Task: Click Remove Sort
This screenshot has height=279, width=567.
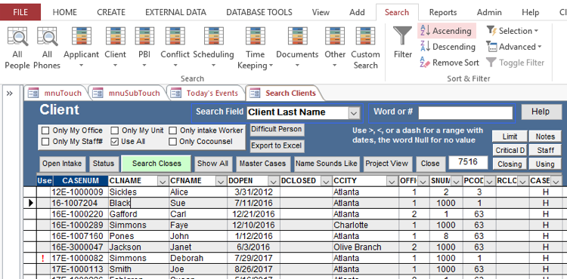Action: coord(450,63)
